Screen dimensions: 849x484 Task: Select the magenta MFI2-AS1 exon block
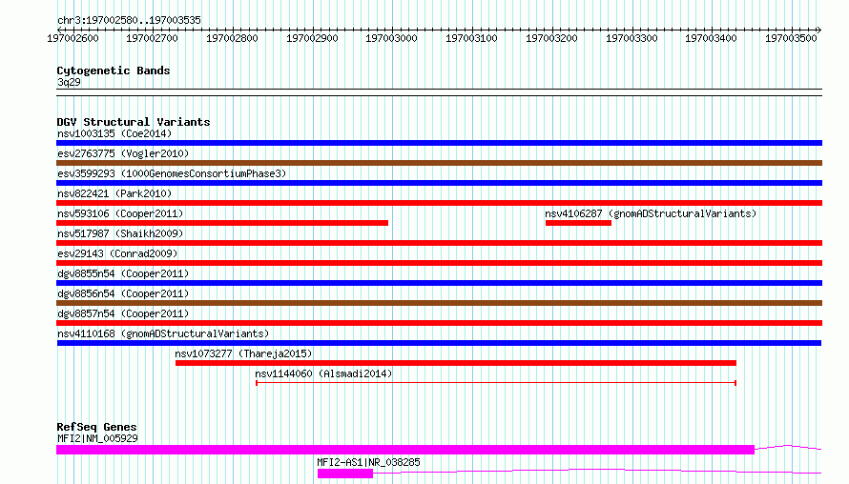point(345,474)
